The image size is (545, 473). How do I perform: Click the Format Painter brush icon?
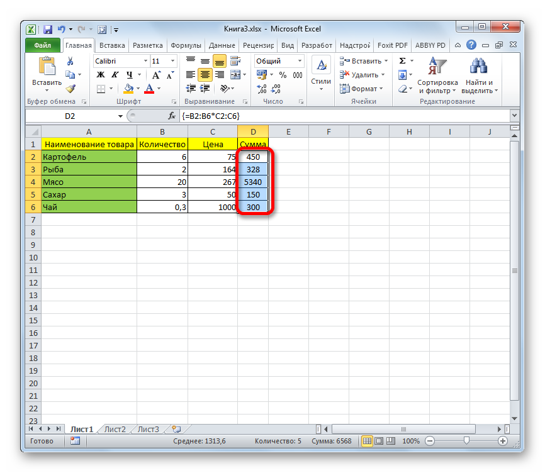(x=70, y=89)
